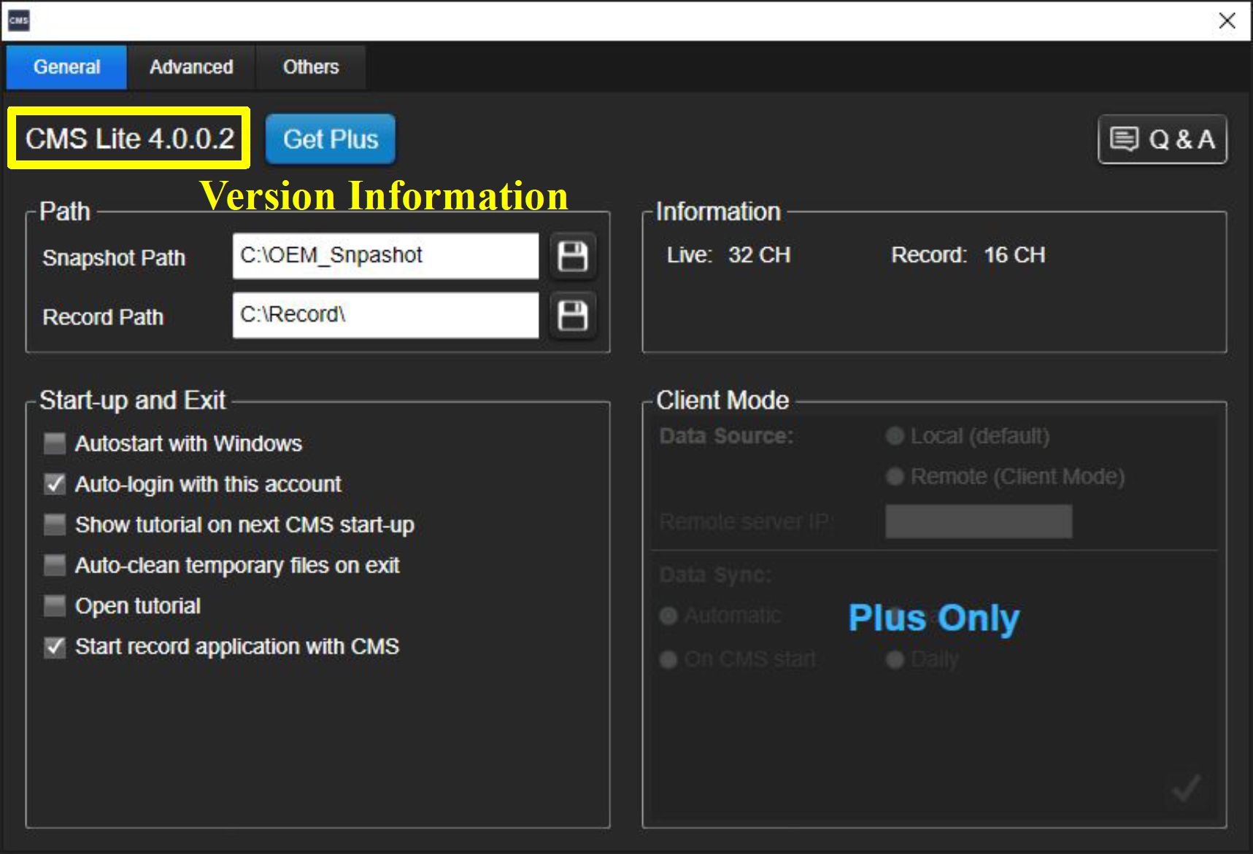Viewport: 1253px width, 854px height.
Task: Check Auto-clean temporary files on exit
Action: tap(55, 565)
